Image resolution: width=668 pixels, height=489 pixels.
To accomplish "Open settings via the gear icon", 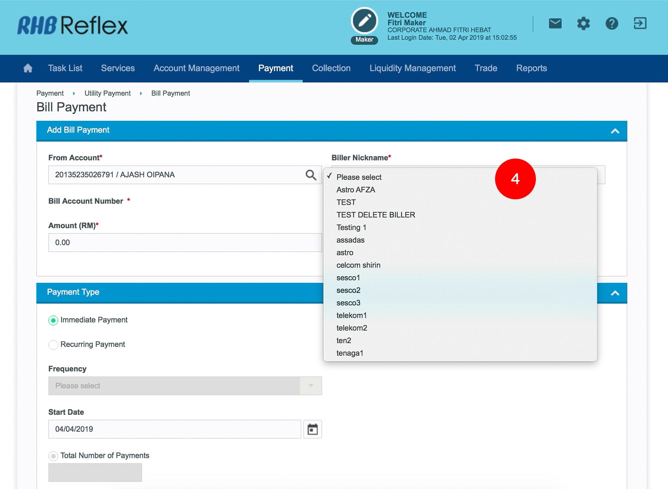I will point(583,24).
